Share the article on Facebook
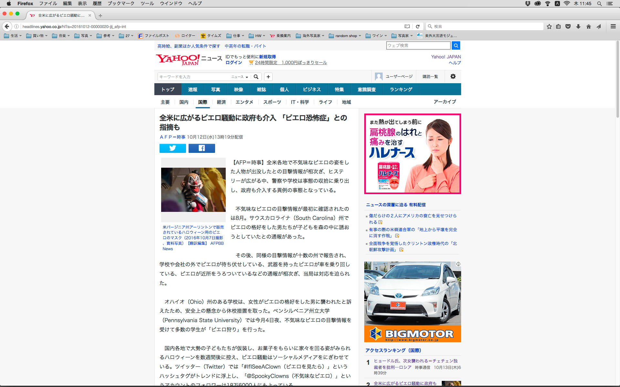This screenshot has width=620, height=387. [x=201, y=148]
